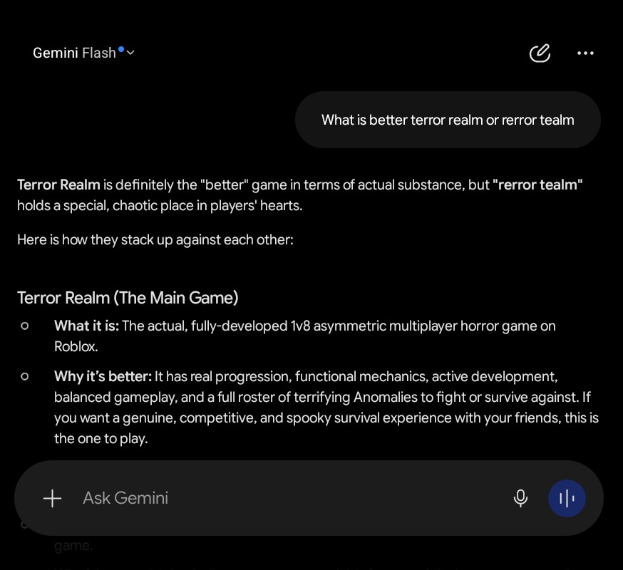Start a new chat with the compose icon
The width and height of the screenshot is (623, 570).
540,53
